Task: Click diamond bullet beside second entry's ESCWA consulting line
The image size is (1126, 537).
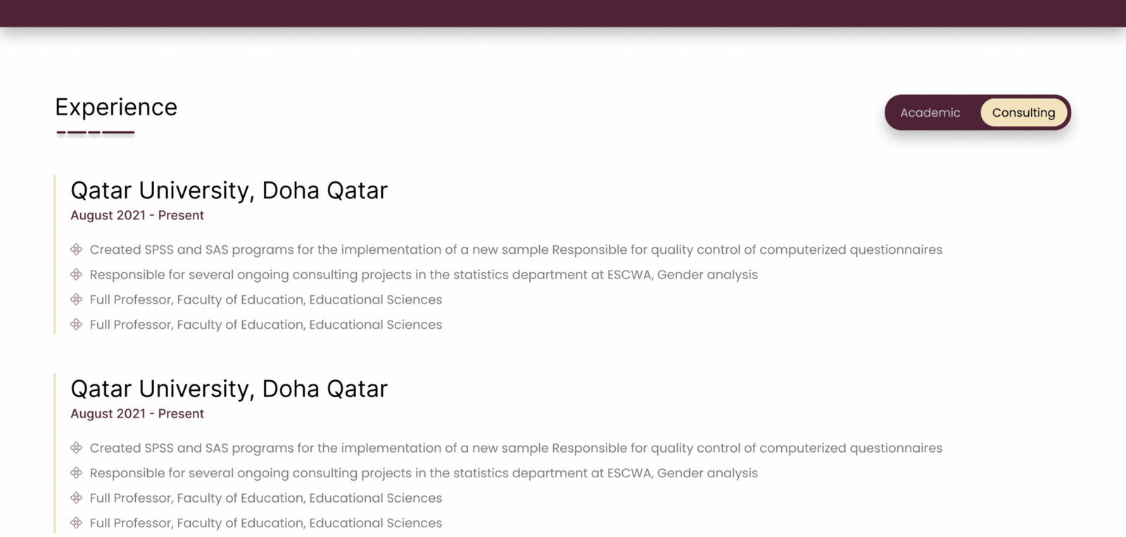Action: pyautogui.click(x=76, y=473)
